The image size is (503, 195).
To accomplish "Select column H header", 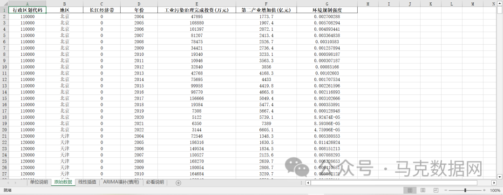I will (367, 4).
